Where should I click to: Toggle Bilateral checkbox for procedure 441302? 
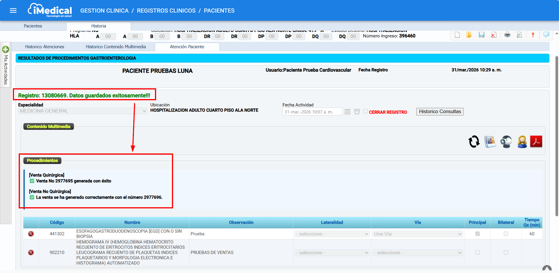click(x=506, y=234)
